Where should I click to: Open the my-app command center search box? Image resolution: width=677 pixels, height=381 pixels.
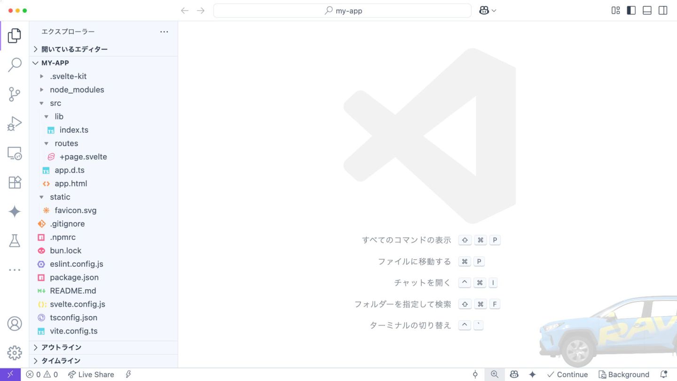342,10
